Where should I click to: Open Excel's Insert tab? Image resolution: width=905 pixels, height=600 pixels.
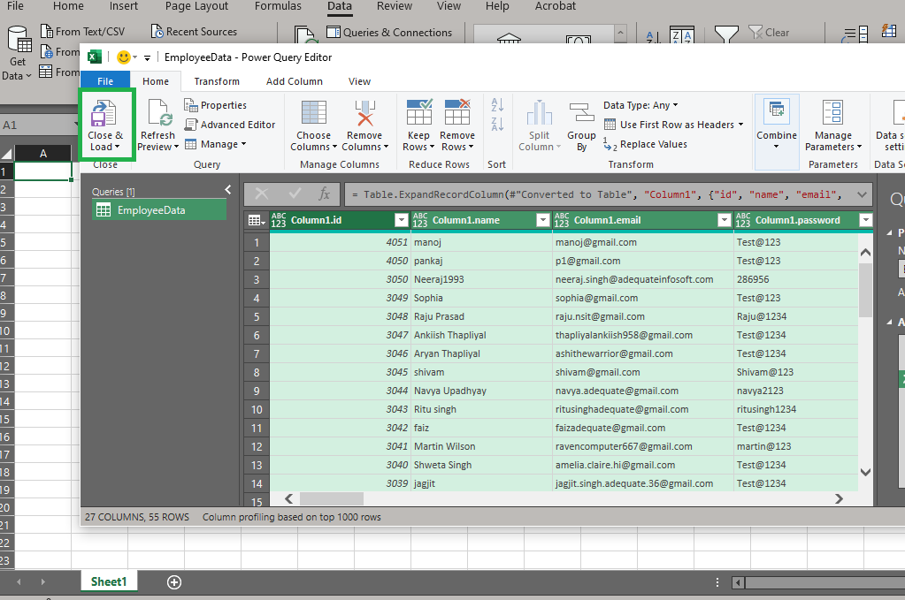(124, 6)
